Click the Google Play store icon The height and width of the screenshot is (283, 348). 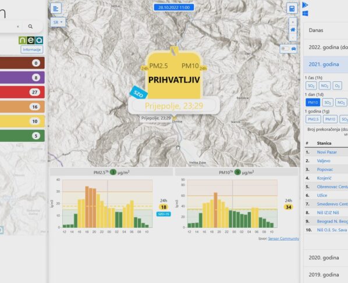(x=305, y=5)
